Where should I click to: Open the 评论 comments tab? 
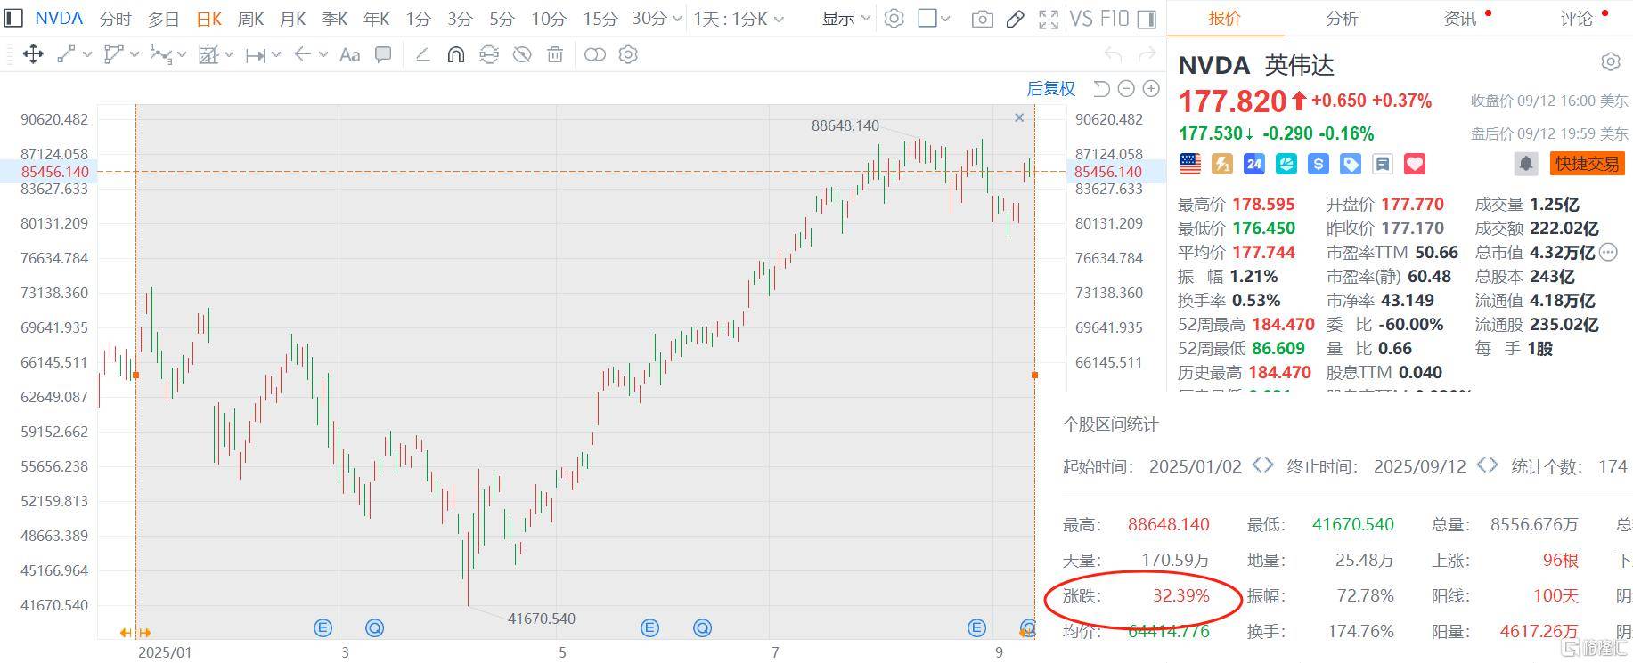coord(1576,19)
